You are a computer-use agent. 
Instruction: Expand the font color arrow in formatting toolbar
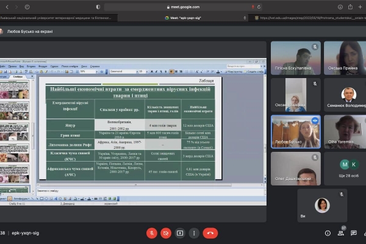(x=221, y=72)
